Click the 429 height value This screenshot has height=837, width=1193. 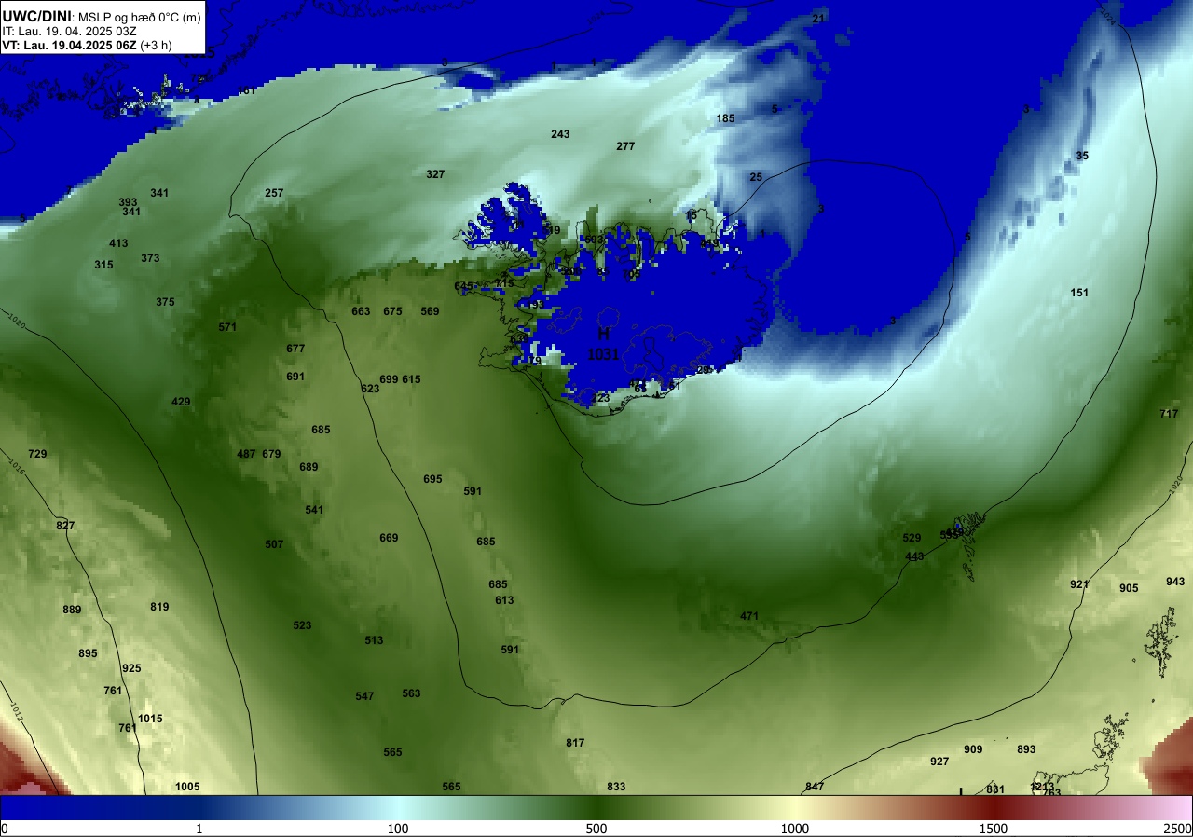(x=181, y=402)
